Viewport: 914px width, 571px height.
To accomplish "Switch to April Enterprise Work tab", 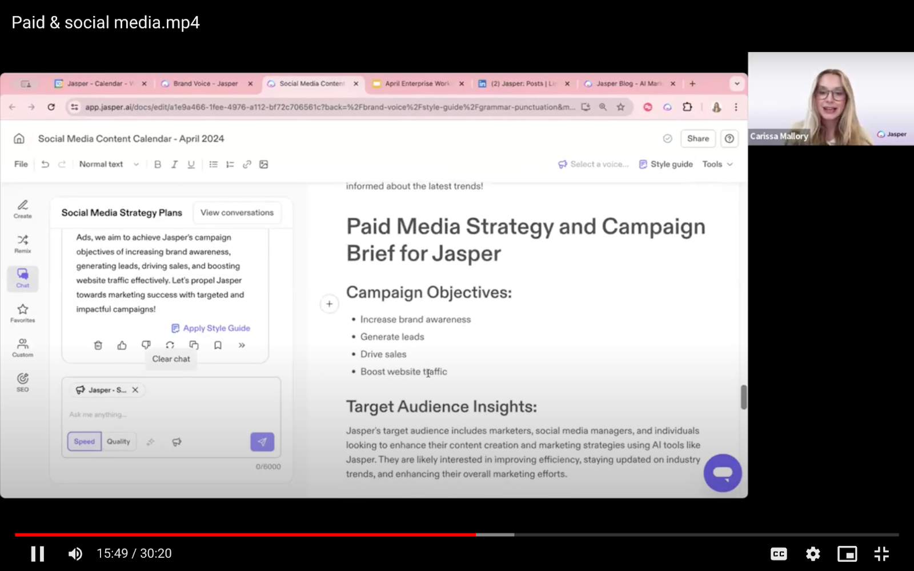I will [418, 83].
